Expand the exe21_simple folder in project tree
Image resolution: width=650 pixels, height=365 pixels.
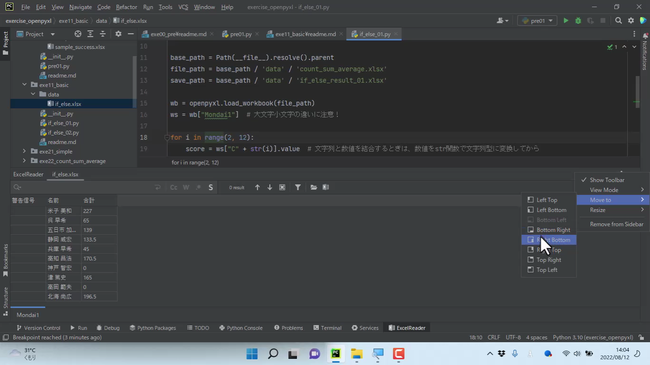click(x=24, y=152)
